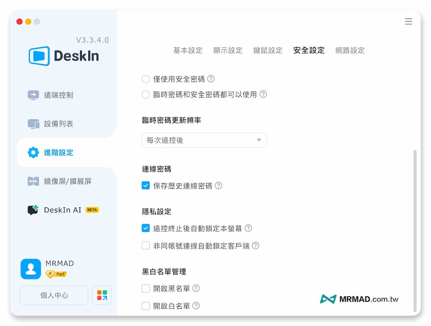Open the colorful grid icon beside 個人中心

(x=102, y=295)
